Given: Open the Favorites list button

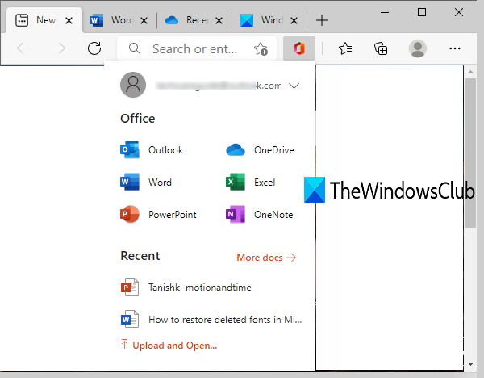Looking at the screenshot, I should point(345,48).
